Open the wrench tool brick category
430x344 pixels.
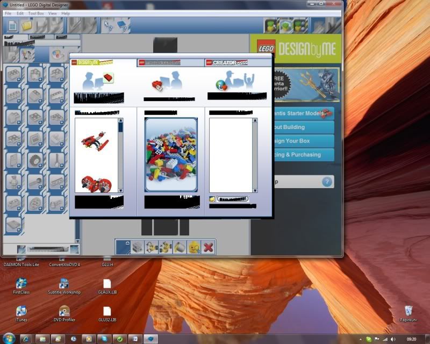point(57,161)
